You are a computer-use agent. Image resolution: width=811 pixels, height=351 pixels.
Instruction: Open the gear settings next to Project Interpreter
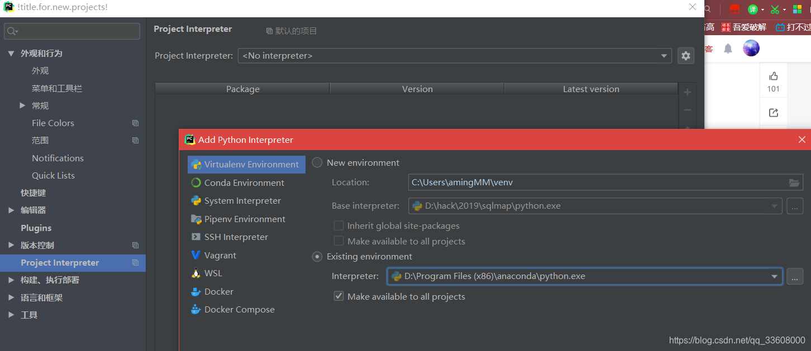[686, 56]
